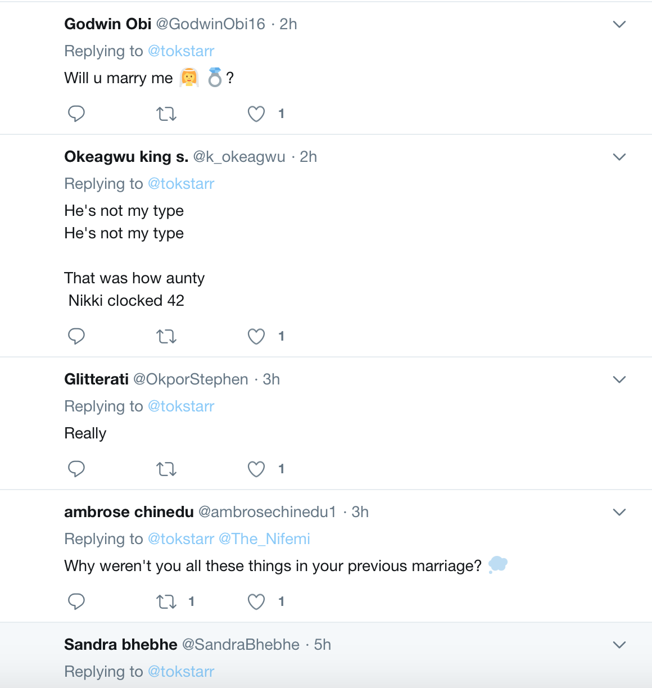652x688 pixels.
Task: Retweet Glitterati's "Really" tweet
Action: [166, 469]
